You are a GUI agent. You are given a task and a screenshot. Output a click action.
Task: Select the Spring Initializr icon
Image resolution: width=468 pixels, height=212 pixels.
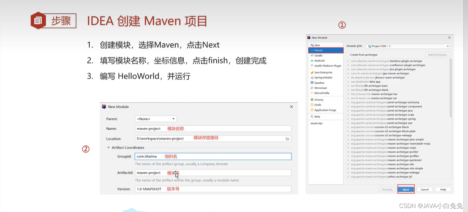[x=312, y=77]
